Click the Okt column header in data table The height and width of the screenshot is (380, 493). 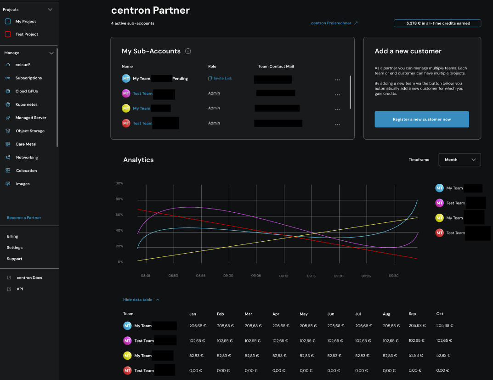tap(440, 314)
